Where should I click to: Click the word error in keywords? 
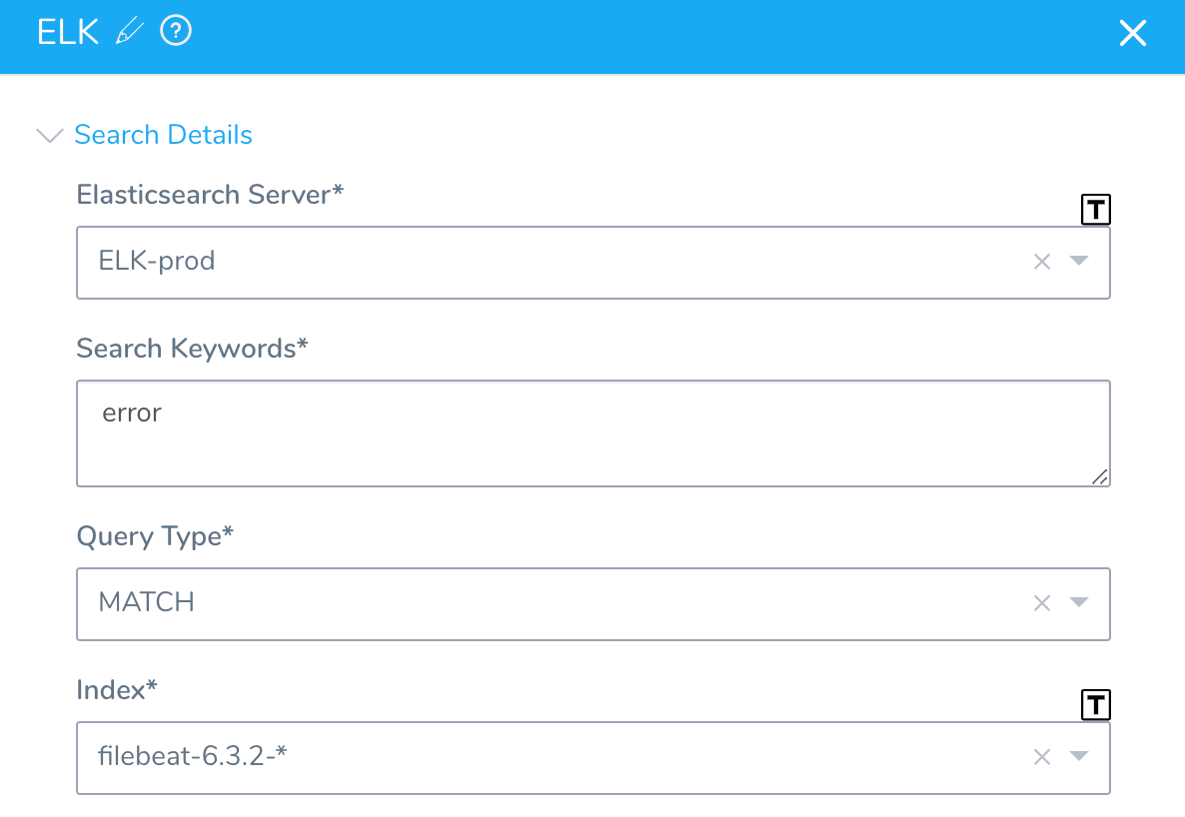[x=132, y=413]
